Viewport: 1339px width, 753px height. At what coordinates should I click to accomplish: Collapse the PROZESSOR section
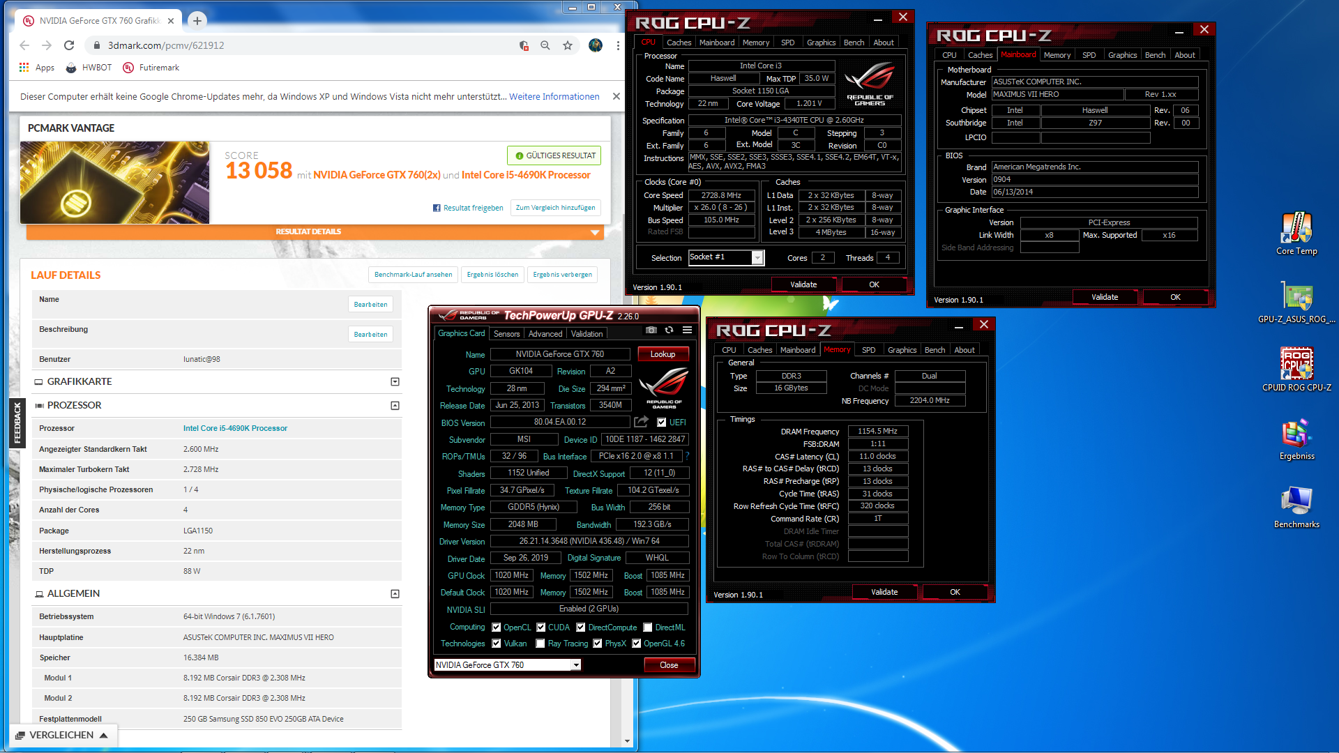point(395,405)
